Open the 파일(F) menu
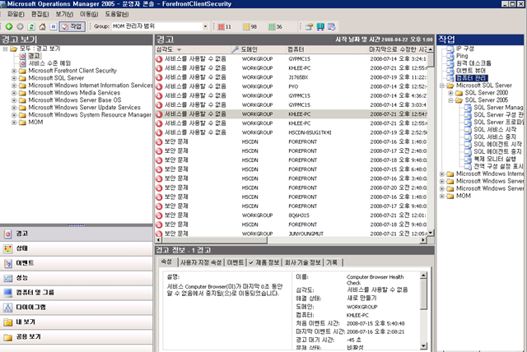The width and height of the screenshot is (527, 352). click(16, 14)
